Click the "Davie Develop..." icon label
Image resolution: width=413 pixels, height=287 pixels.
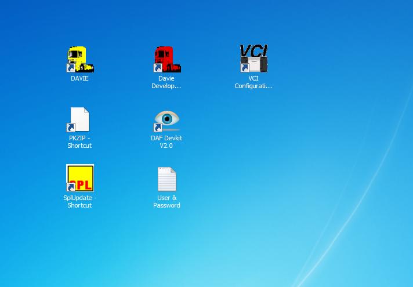[166, 82]
